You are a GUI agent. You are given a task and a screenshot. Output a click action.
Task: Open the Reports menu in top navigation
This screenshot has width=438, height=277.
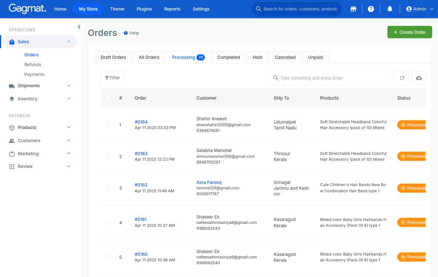coord(172,9)
